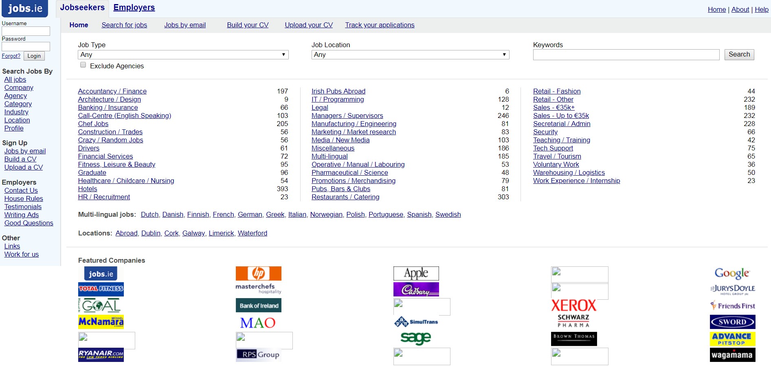Click the Search button
Screen dimensions: 771x366
739,54
